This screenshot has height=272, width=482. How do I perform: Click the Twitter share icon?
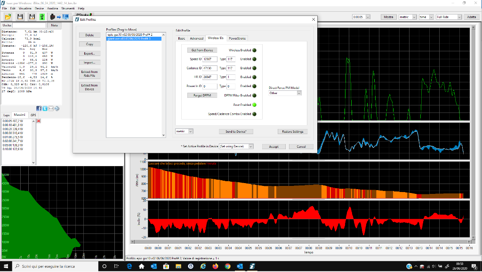45,108
